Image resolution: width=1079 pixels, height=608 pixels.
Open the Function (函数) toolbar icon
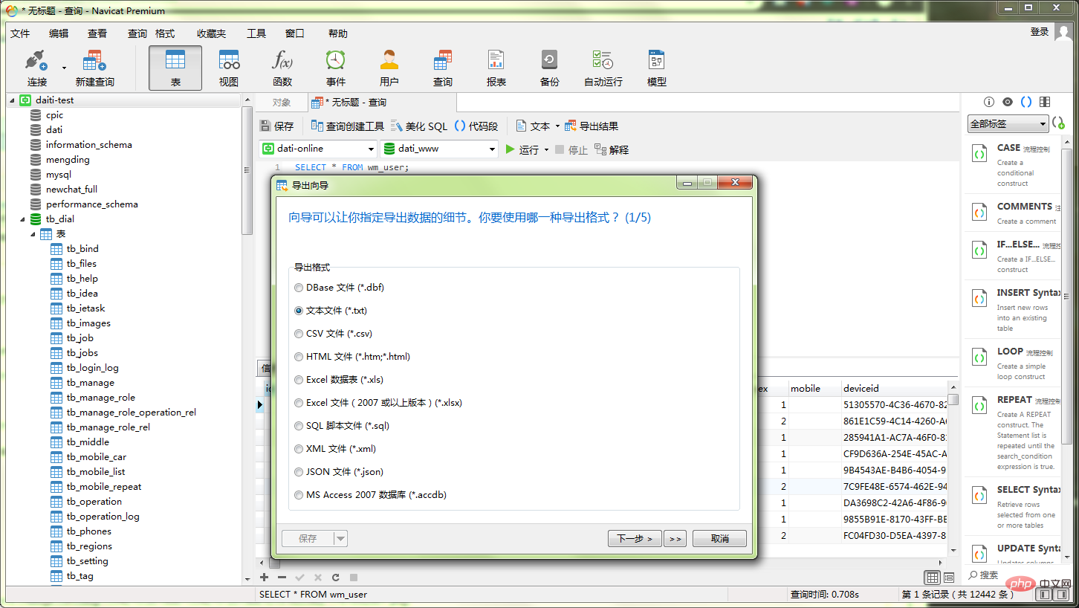(x=282, y=68)
